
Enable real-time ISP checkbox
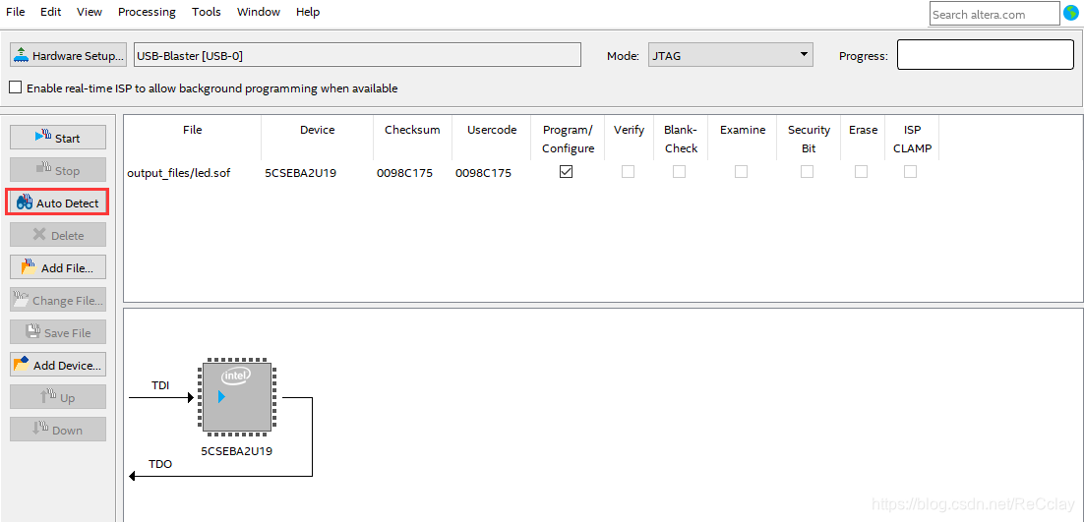15,87
